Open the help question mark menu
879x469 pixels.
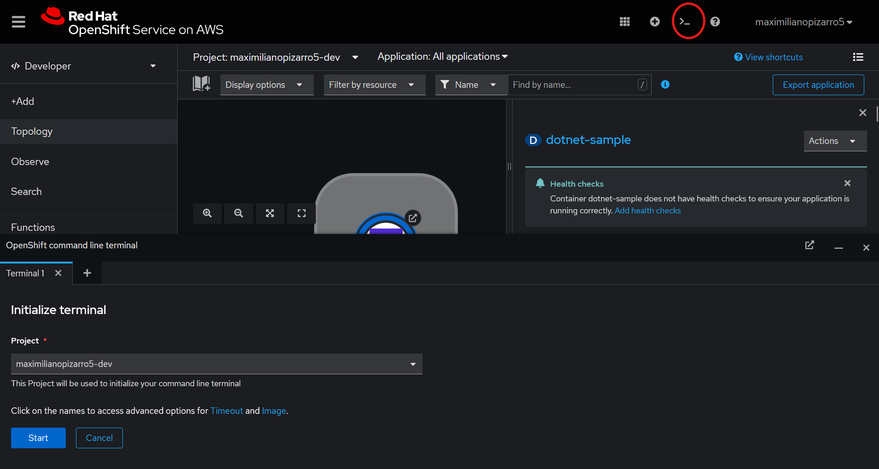pyautogui.click(x=715, y=22)
